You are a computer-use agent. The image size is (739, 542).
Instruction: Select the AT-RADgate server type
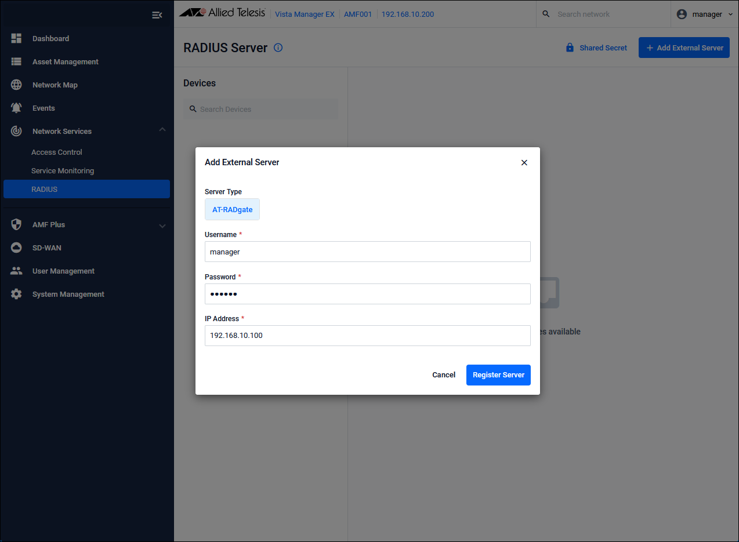pos(232,209)
